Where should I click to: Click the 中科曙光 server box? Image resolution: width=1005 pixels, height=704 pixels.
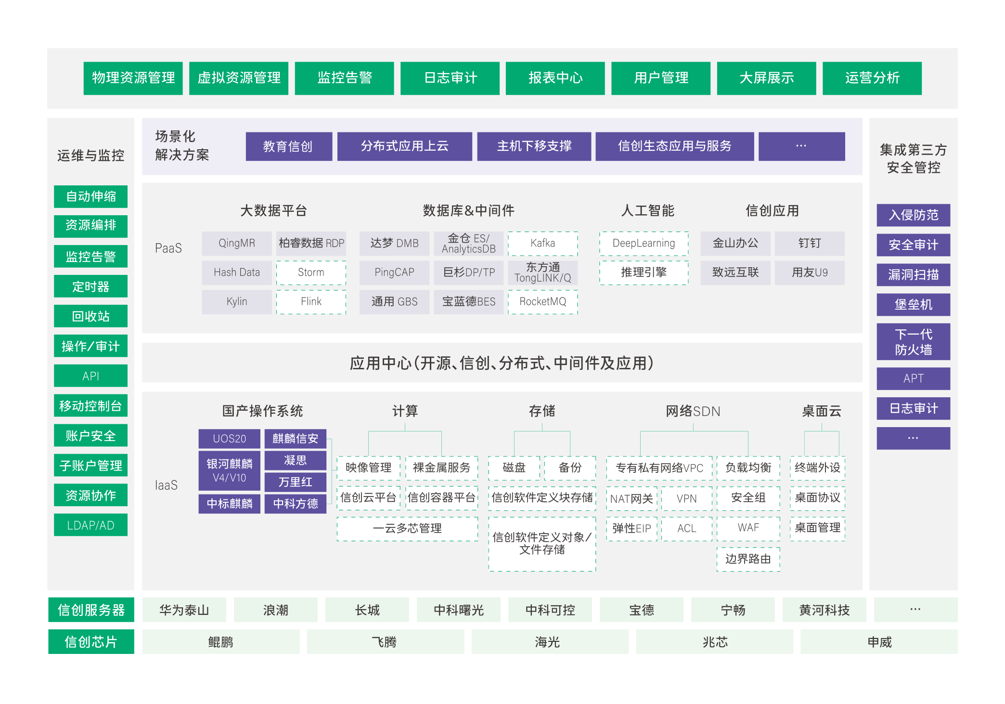click(x=459, y=610)
